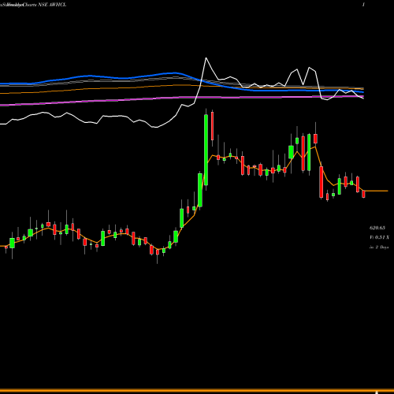Click the "in 2 Days" label
394x394 pixels.
click(379, 247)
